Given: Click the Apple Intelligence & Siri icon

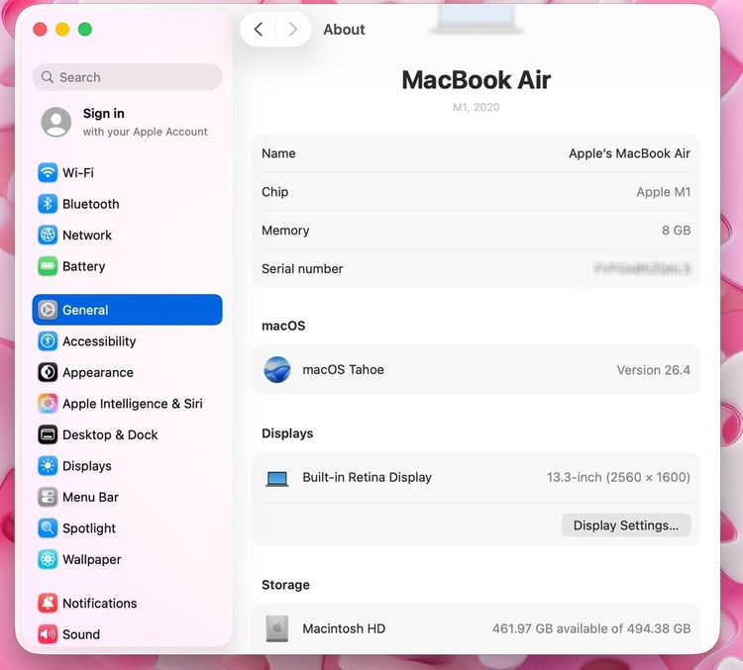Looking at the screenshot, I should pyautogui.click(x=48, y=404).
